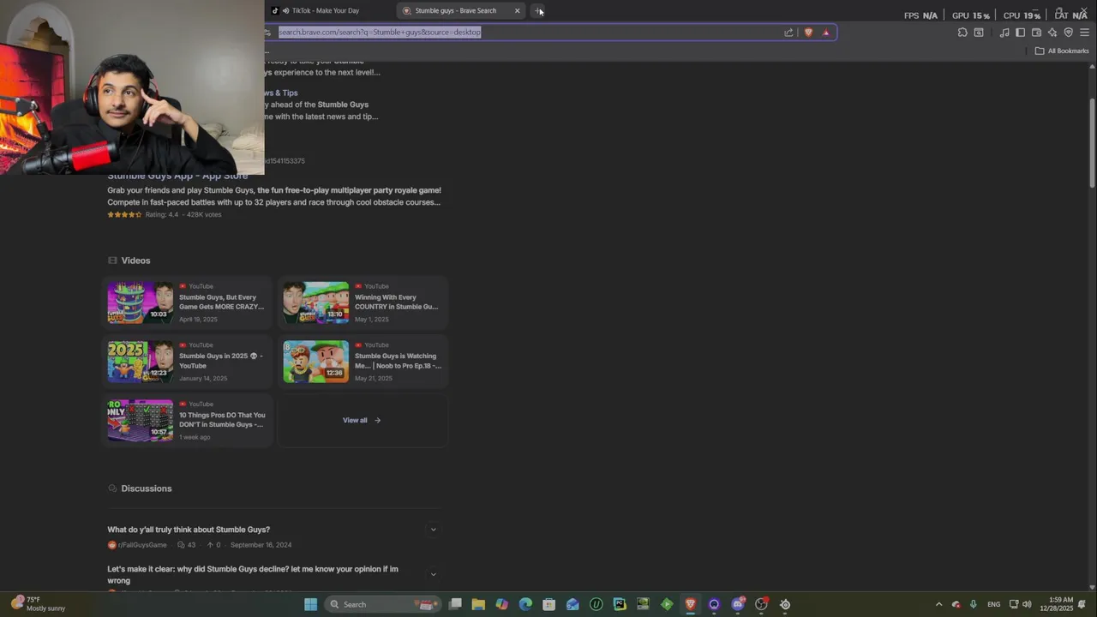Expand "why did Stumble Guys decline" discussion chevron
This screenshot has height=617, width=1097.
pyautogui.click(x=433, y=574)
